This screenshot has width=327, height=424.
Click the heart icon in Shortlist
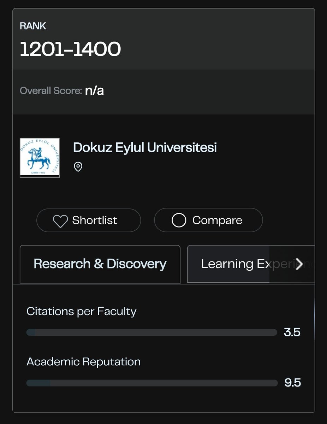[x=60, y=221]
